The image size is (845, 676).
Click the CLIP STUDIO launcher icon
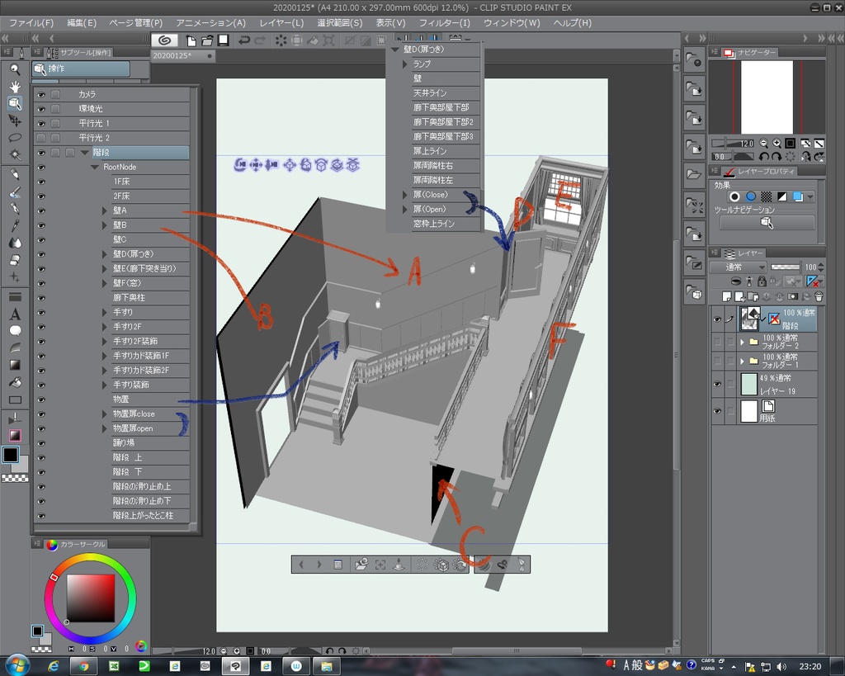pos(164,40)
